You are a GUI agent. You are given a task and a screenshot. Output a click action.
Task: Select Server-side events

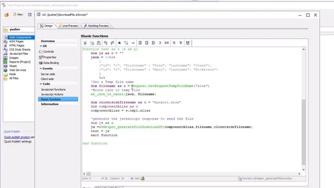(47, 74)
